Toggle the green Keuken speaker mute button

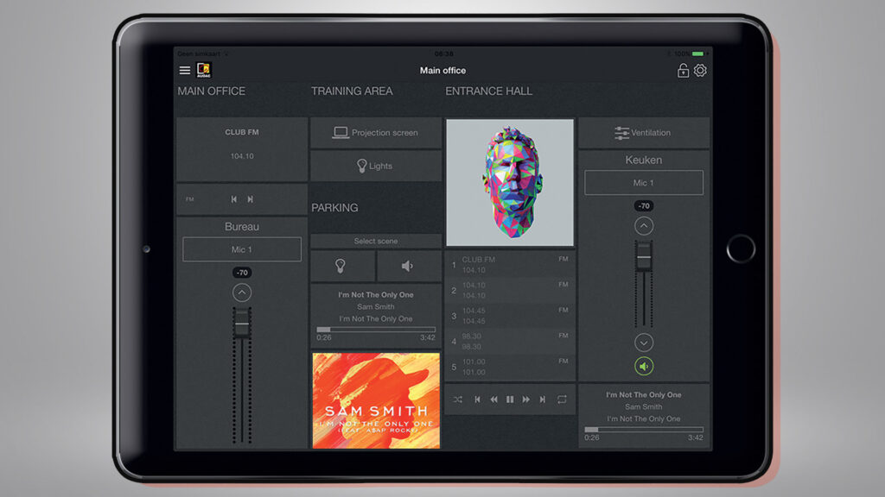pyautogui.click(x=644, y=366)
